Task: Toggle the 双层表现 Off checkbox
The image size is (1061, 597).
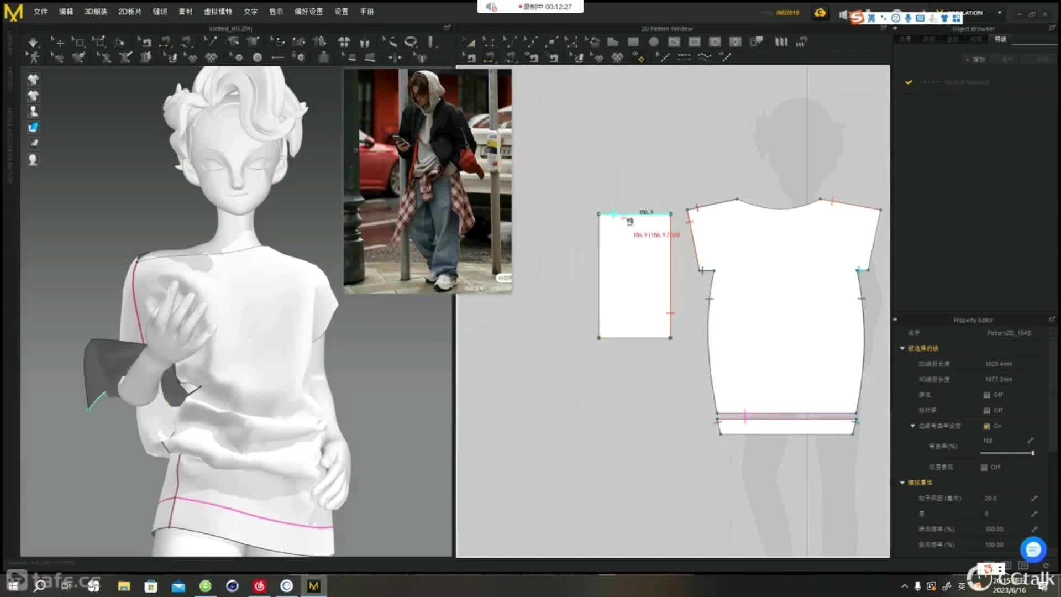Action: 984,467
